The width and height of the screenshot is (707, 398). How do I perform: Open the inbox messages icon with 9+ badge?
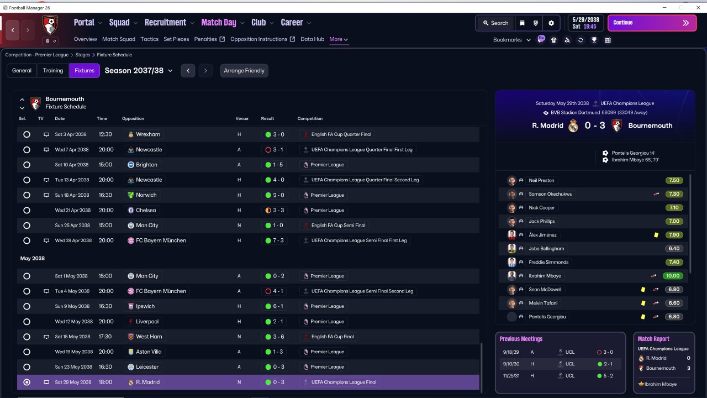click(541, 39)
